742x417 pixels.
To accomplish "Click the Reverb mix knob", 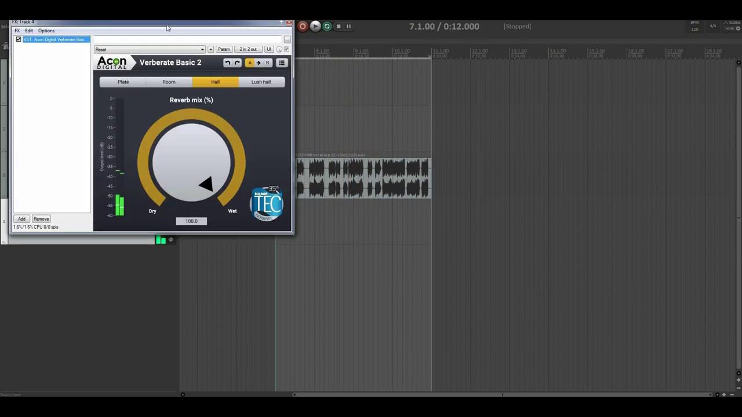I will click(x=191, y=162).
